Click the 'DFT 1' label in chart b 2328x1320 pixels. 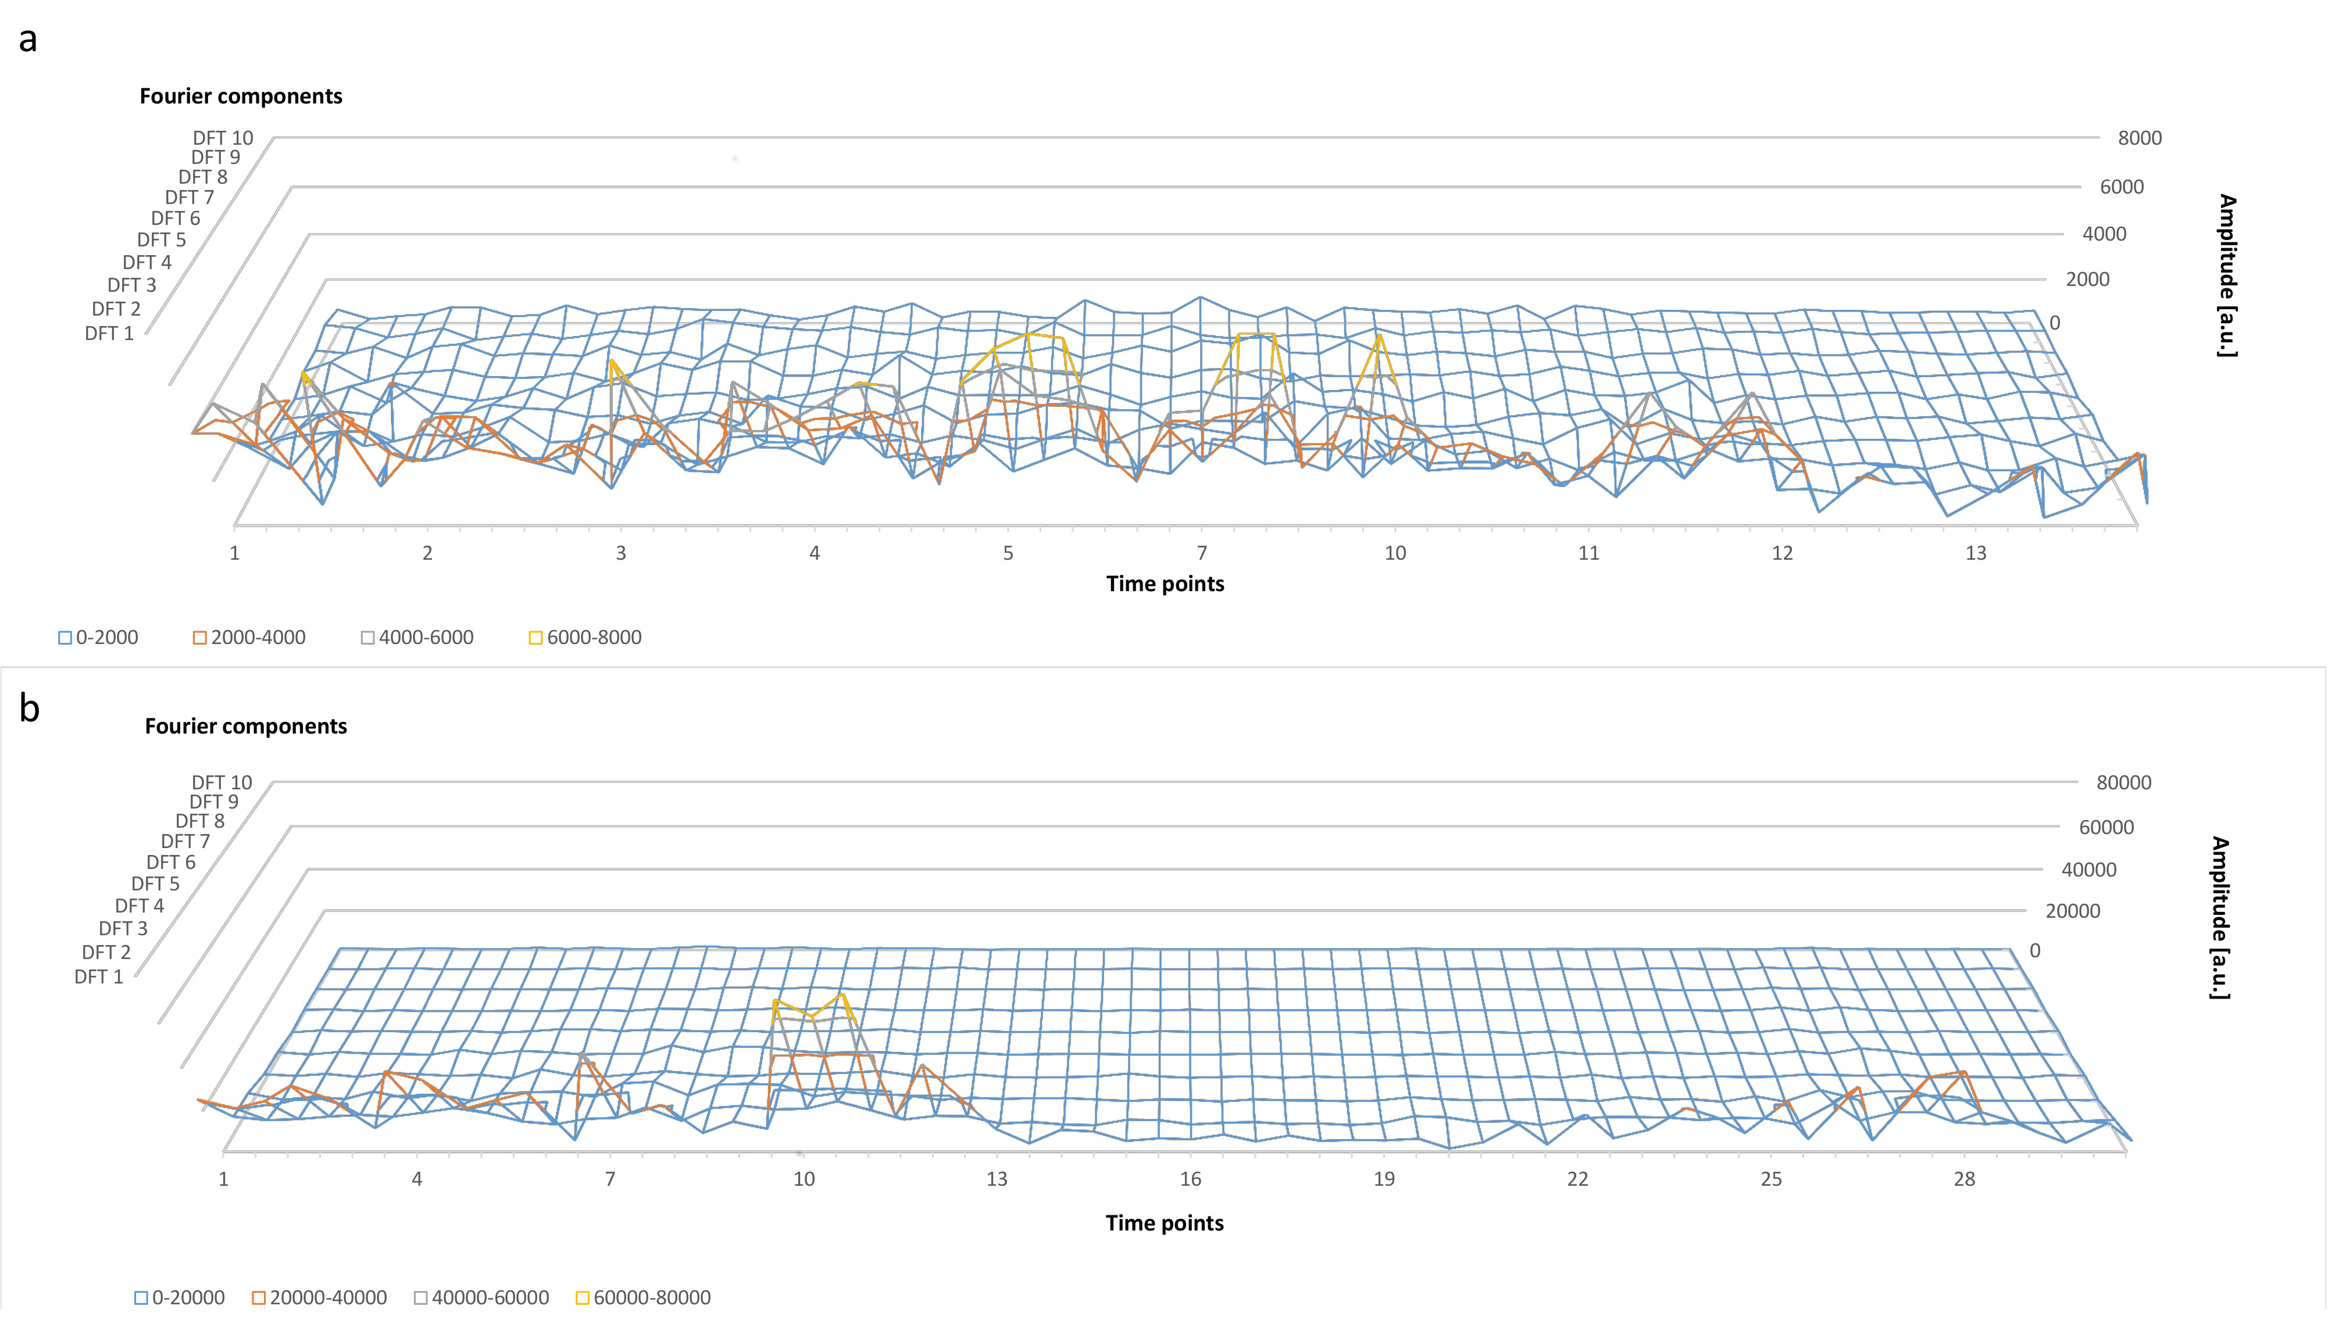tap(98, 976)
